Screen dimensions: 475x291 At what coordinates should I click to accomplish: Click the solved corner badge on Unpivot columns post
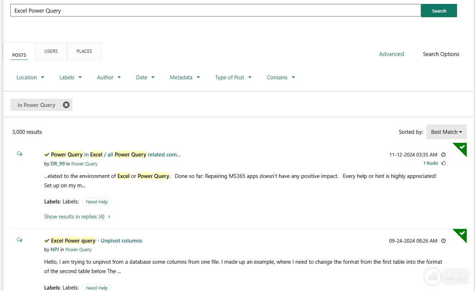[462, 234]
